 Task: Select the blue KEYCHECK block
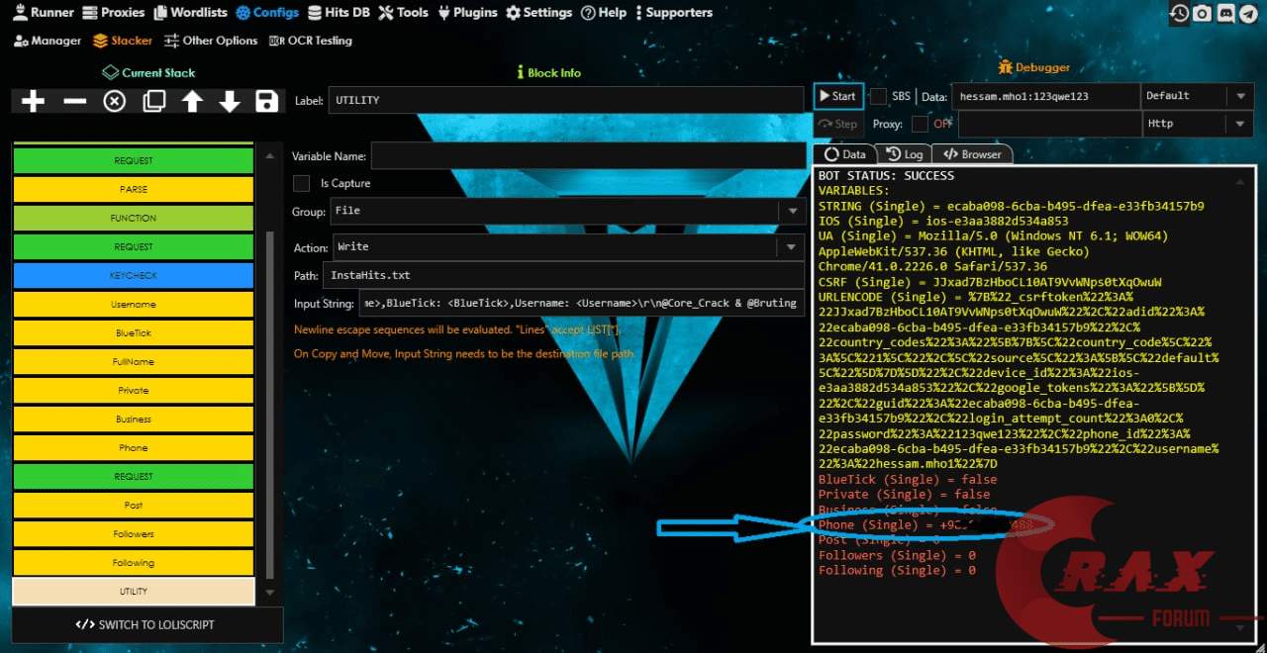[x=133, y=275]
